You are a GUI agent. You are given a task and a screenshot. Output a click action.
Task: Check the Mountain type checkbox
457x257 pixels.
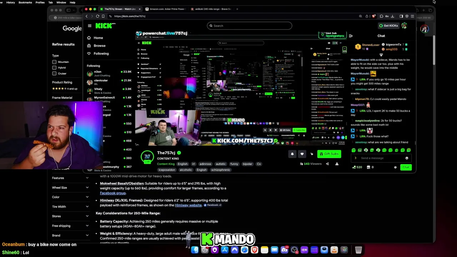[x=54, y=62]
